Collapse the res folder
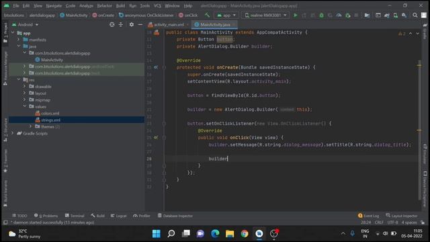The height and width of the screenshot is (242, 430). pos(19,79)
